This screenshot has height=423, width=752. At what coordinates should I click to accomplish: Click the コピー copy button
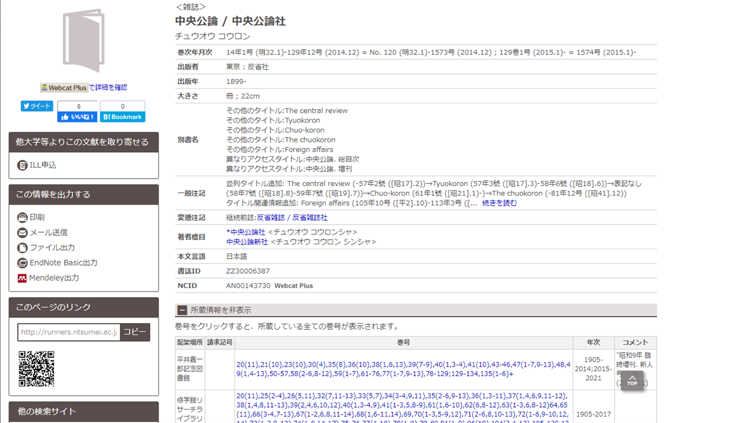pos(135,332)
